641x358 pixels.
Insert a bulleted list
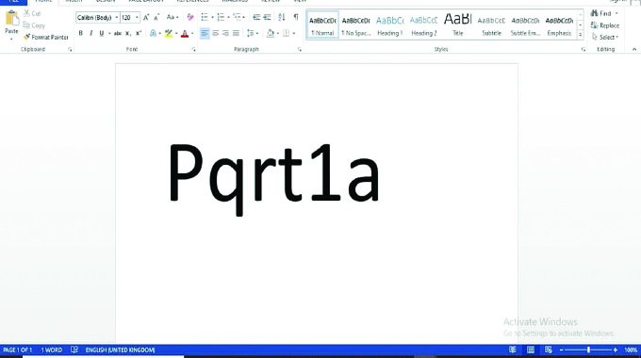(x=205, y=17)
